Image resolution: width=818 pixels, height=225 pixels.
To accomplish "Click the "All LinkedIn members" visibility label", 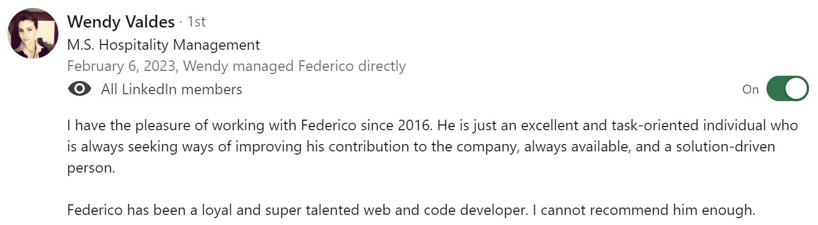I will click(x=171, y=89).
